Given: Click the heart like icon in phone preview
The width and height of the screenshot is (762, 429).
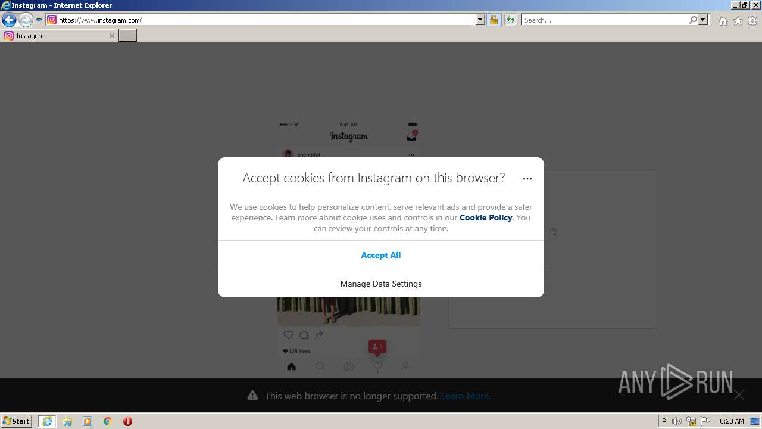Looking at the screenshot, I should click(289, 335).
